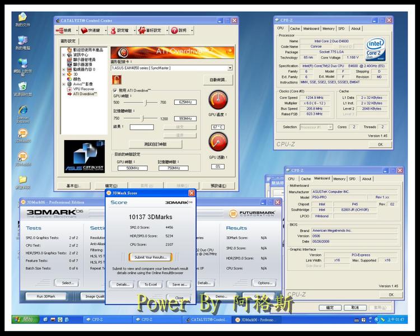
Task: Click To Excel button in score dialog
Action: coord(151,284)
